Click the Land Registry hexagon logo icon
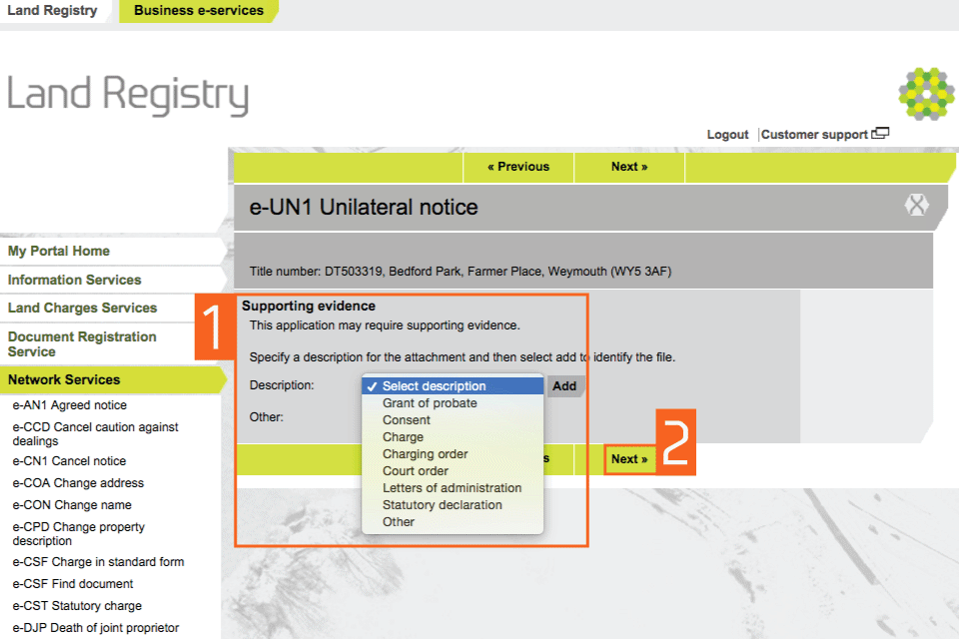Image resolution: width=959 pixels, height=639 pixels. [926, 94]
